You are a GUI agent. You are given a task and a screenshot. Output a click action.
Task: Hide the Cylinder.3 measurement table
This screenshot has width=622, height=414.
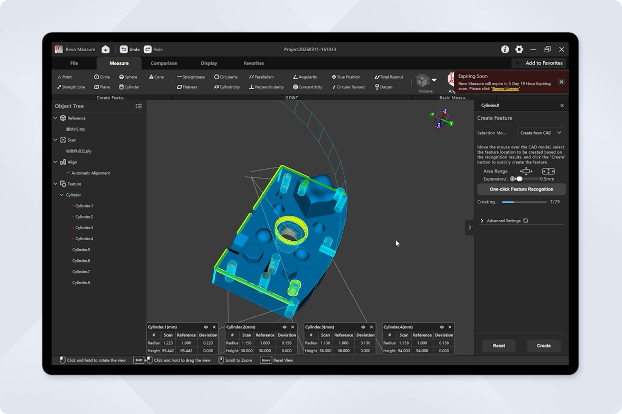tap(371, 327)
